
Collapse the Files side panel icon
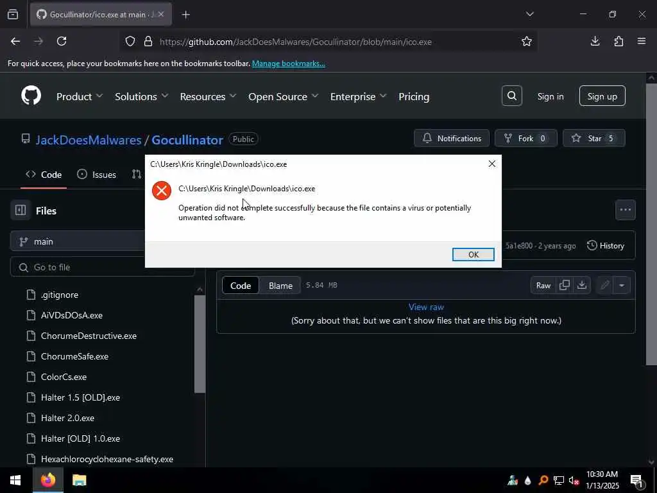tap(21, 210)
